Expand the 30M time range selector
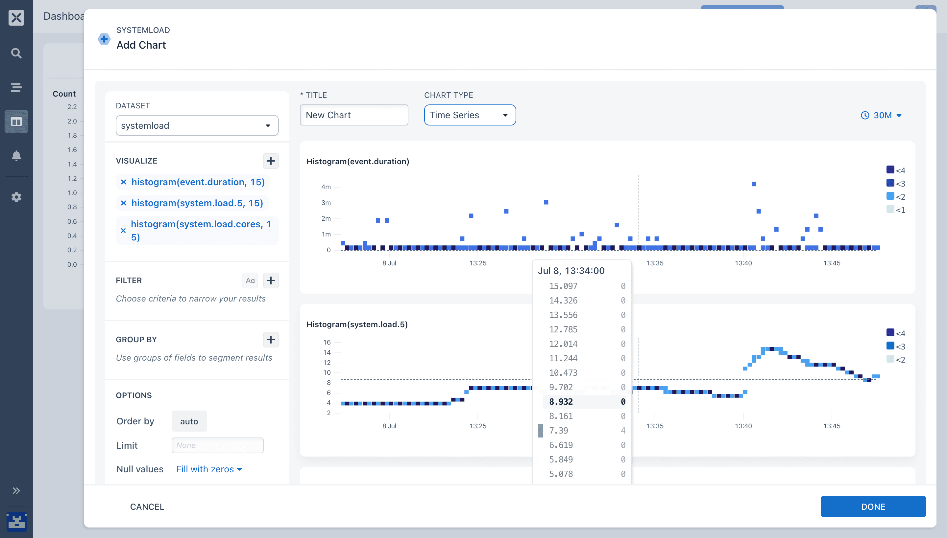947x538 pixels. [881, 116]
